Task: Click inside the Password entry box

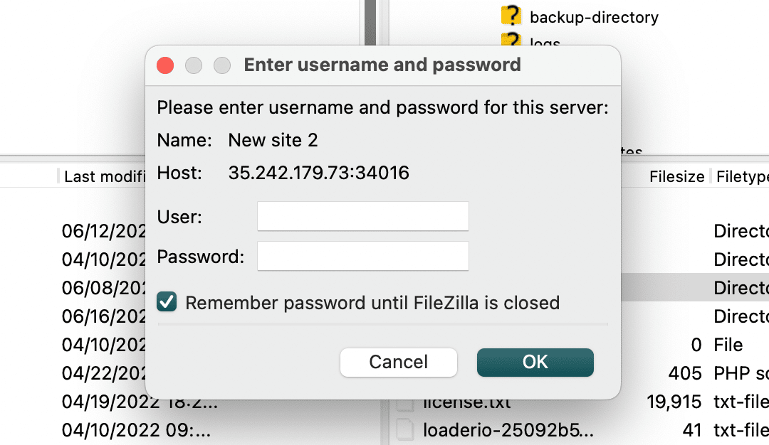Action: point(362,256)
